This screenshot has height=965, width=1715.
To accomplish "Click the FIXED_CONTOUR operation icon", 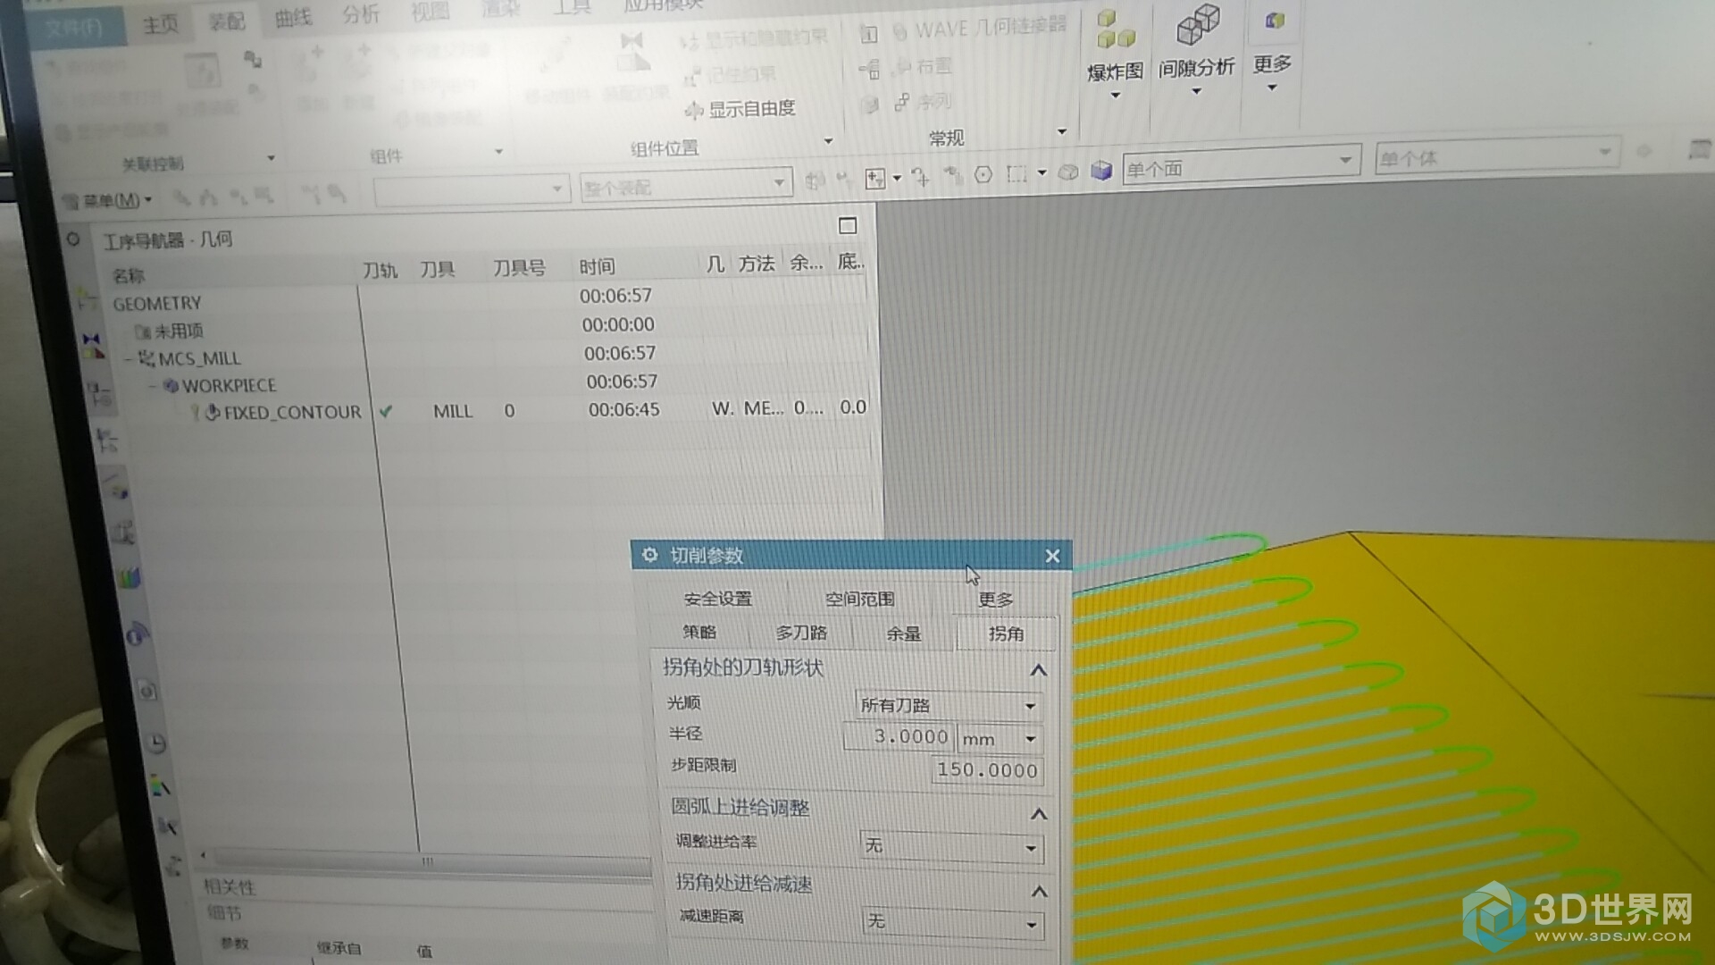I will 213,413.
